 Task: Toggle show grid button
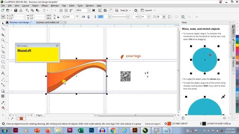point(105,10)
